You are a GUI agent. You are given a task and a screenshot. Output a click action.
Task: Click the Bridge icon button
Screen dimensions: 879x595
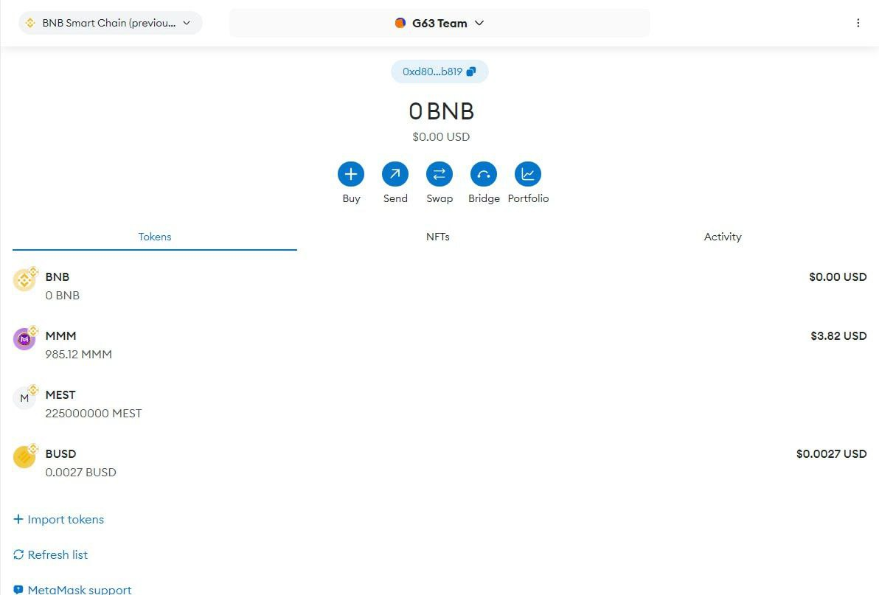(x=484, y=174)
